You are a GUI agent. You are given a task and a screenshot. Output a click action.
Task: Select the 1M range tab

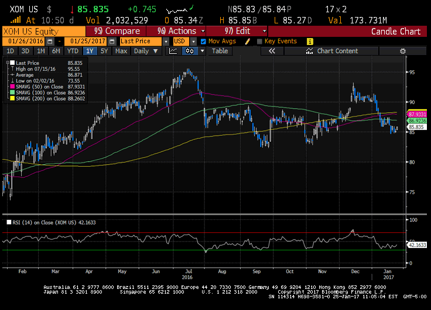click(41, 51)
